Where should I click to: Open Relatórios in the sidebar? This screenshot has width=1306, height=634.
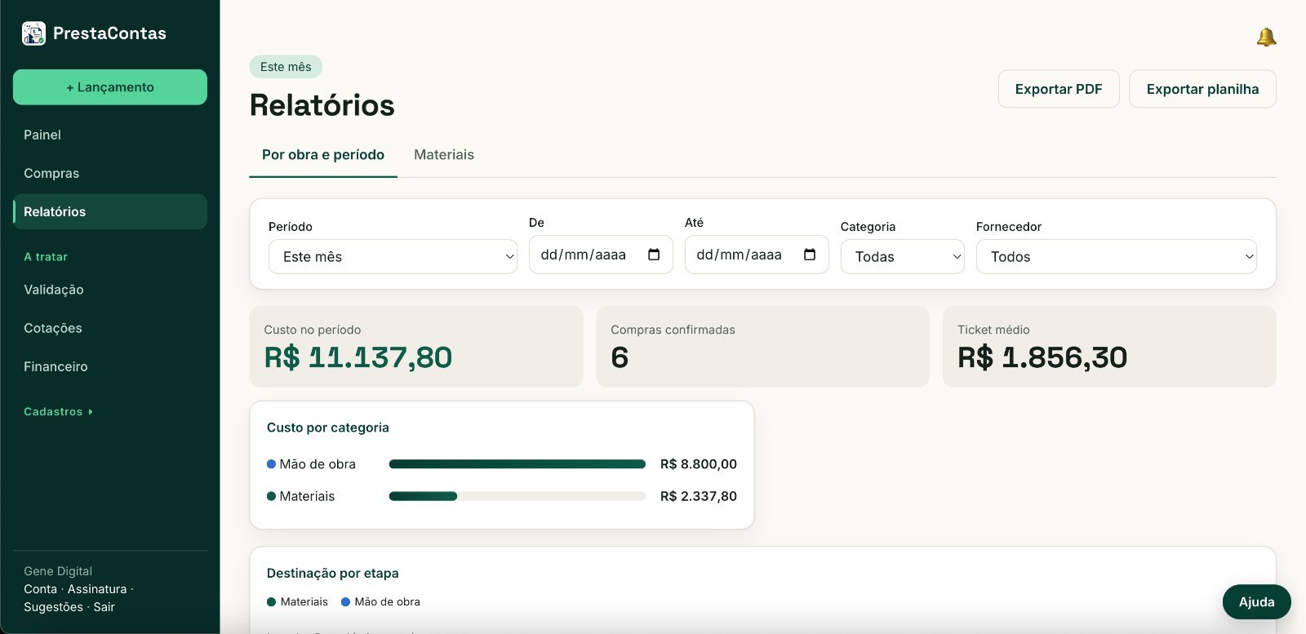click(110, 211)
